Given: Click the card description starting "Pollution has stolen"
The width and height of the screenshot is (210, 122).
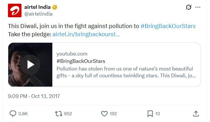Looking at the screenshot, I should pos(125,72).
